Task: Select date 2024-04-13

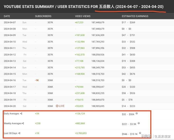Action: (x=10, y=61)
